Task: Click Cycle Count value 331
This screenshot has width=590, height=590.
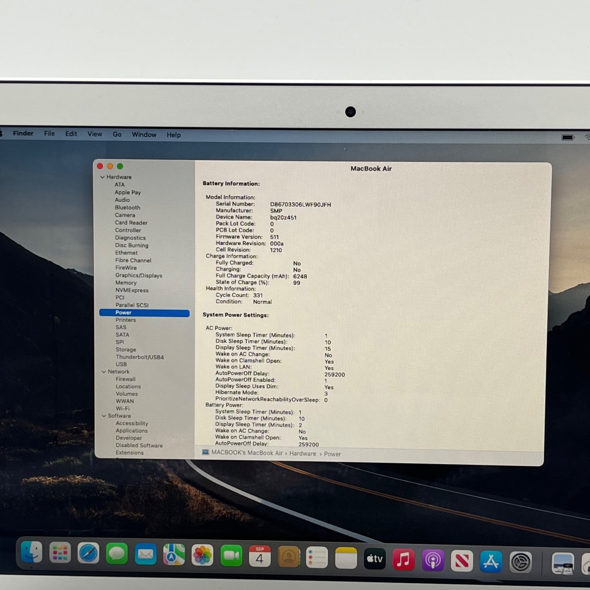Action: click(258, 295)
